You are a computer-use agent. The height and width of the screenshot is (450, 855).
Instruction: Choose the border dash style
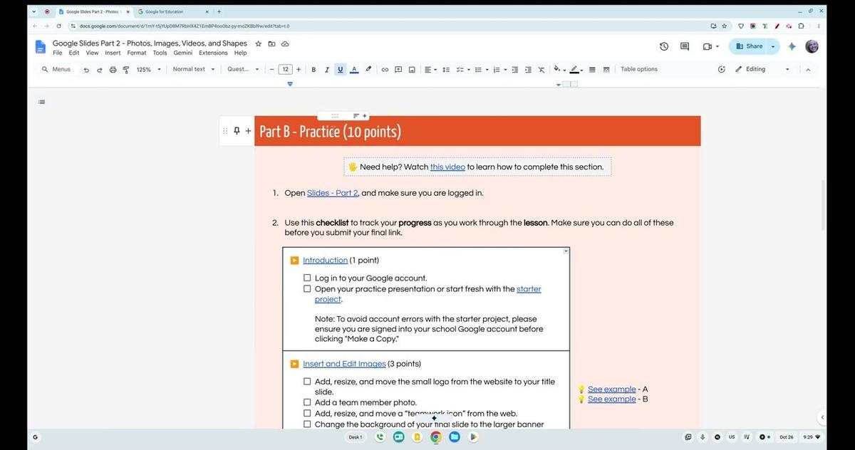click(606, 70)
